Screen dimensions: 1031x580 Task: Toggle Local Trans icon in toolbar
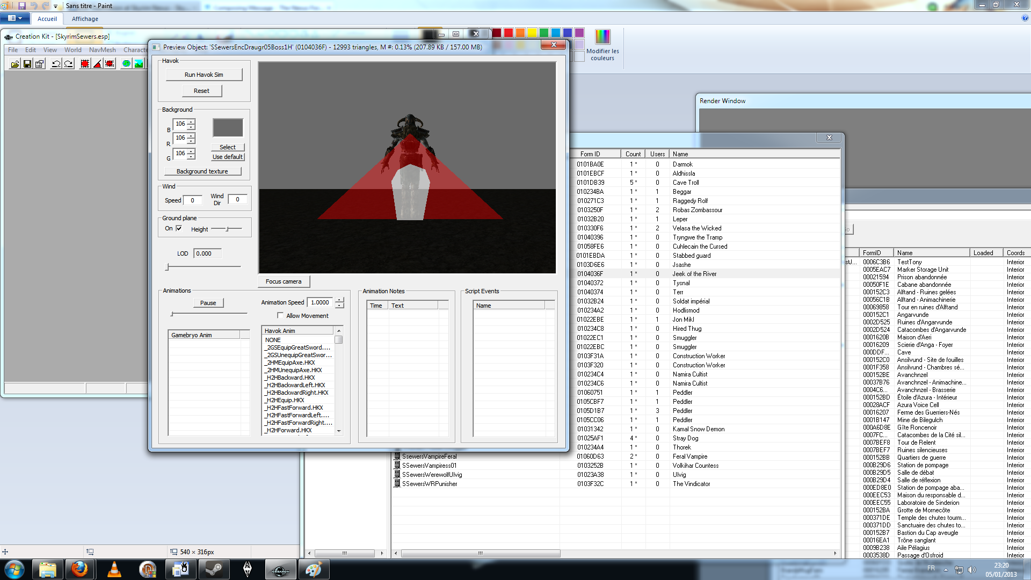[x=110, y=64]
